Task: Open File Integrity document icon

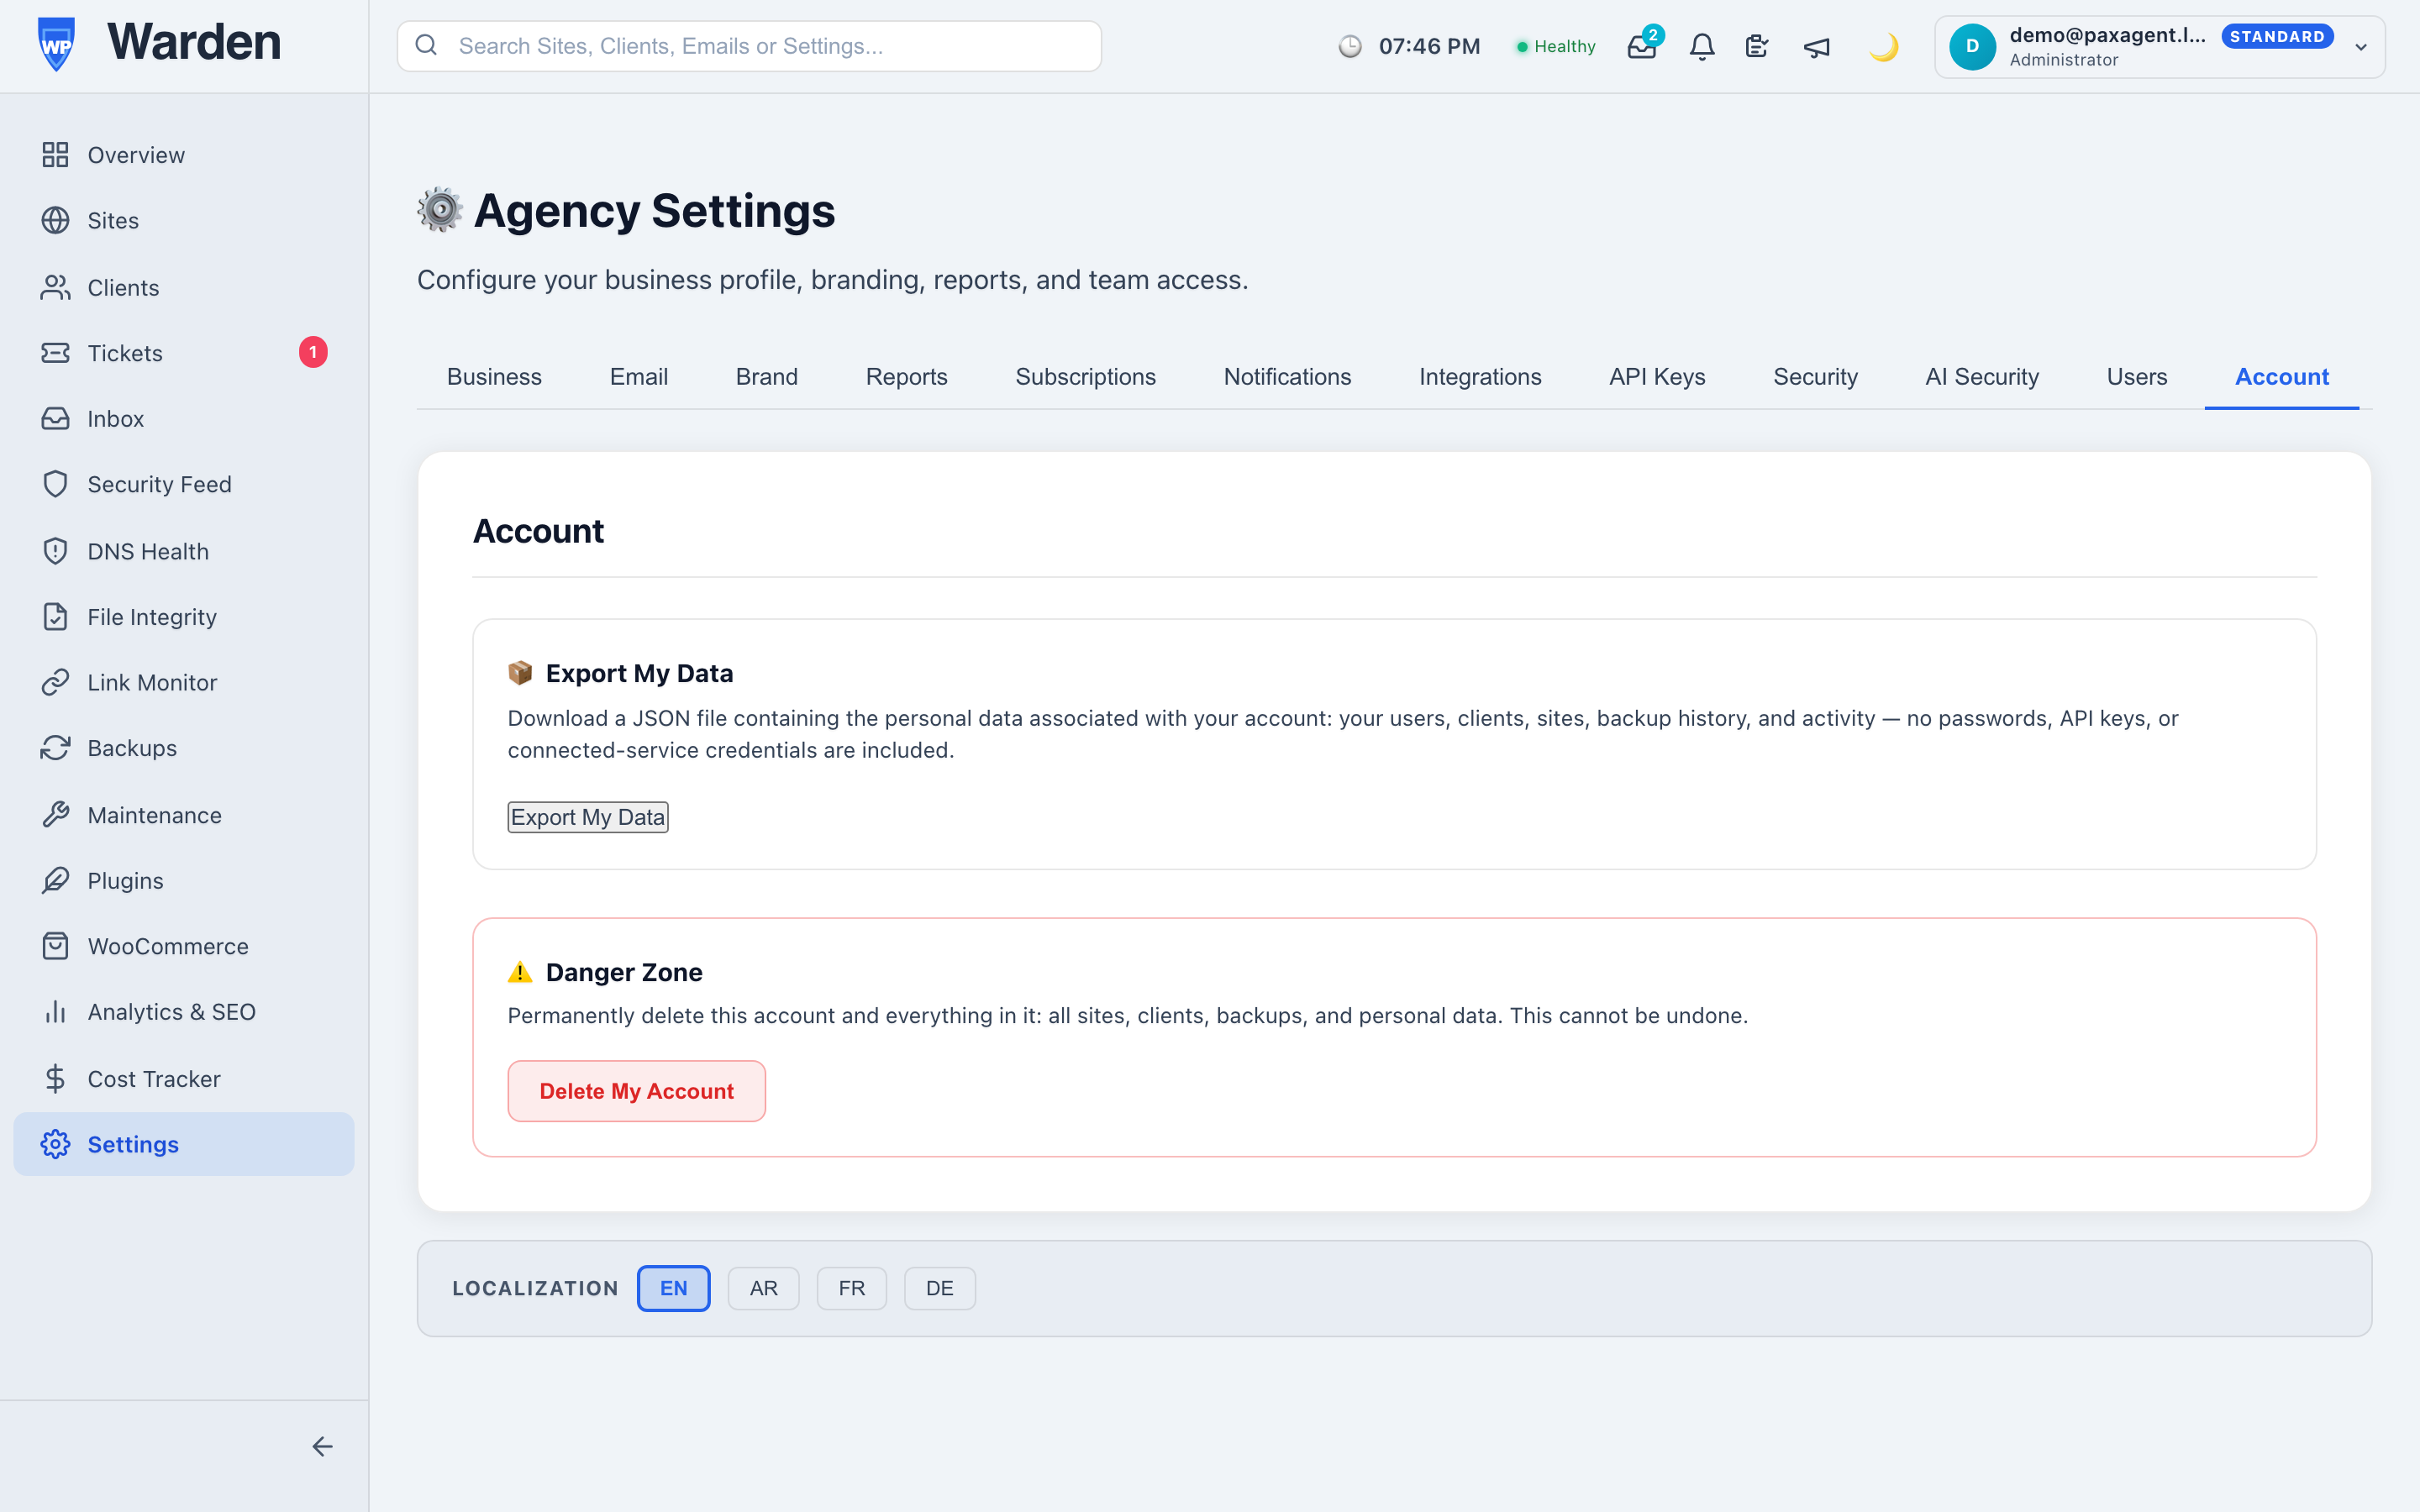Action: coord(55,617)
